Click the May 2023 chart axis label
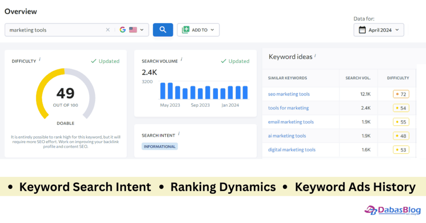 170,105
